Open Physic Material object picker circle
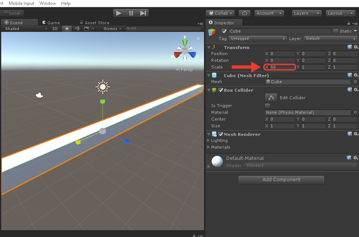This screenshot has height=237, width=359. 355,112
